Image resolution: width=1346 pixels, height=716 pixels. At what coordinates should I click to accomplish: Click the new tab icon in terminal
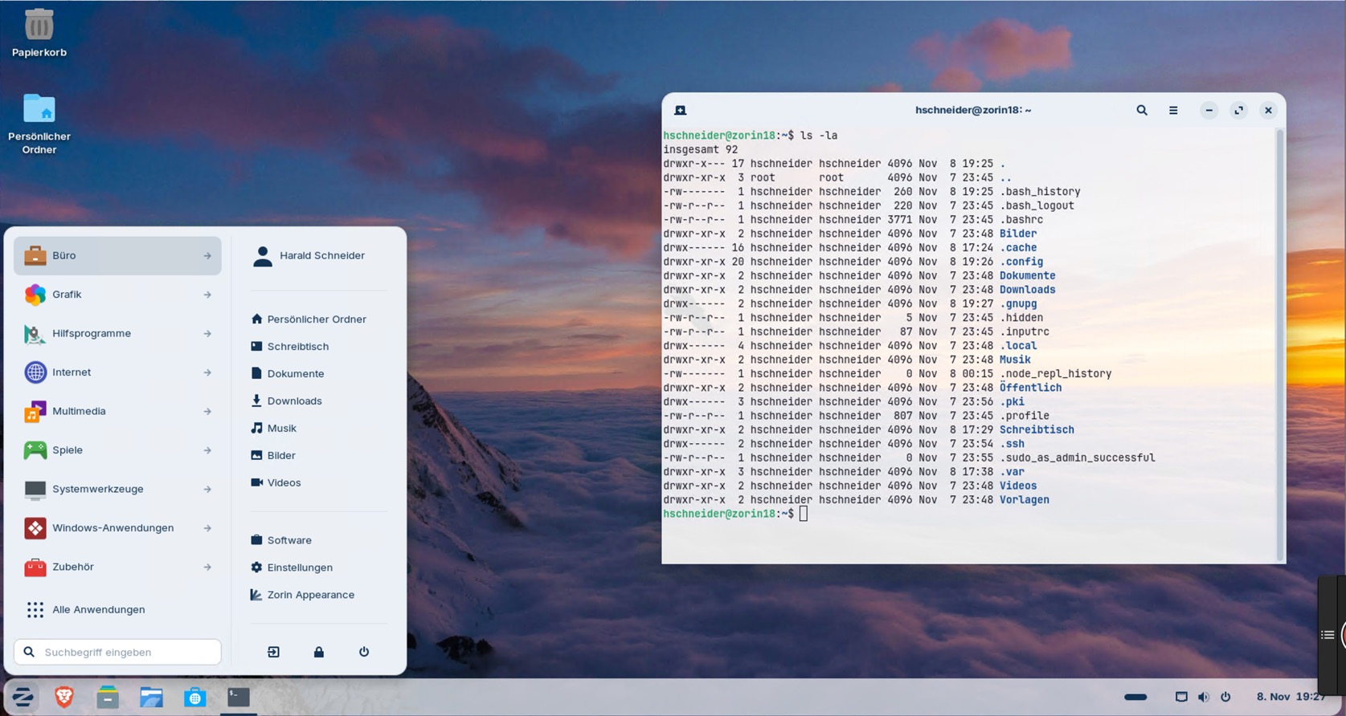[680, 111]
